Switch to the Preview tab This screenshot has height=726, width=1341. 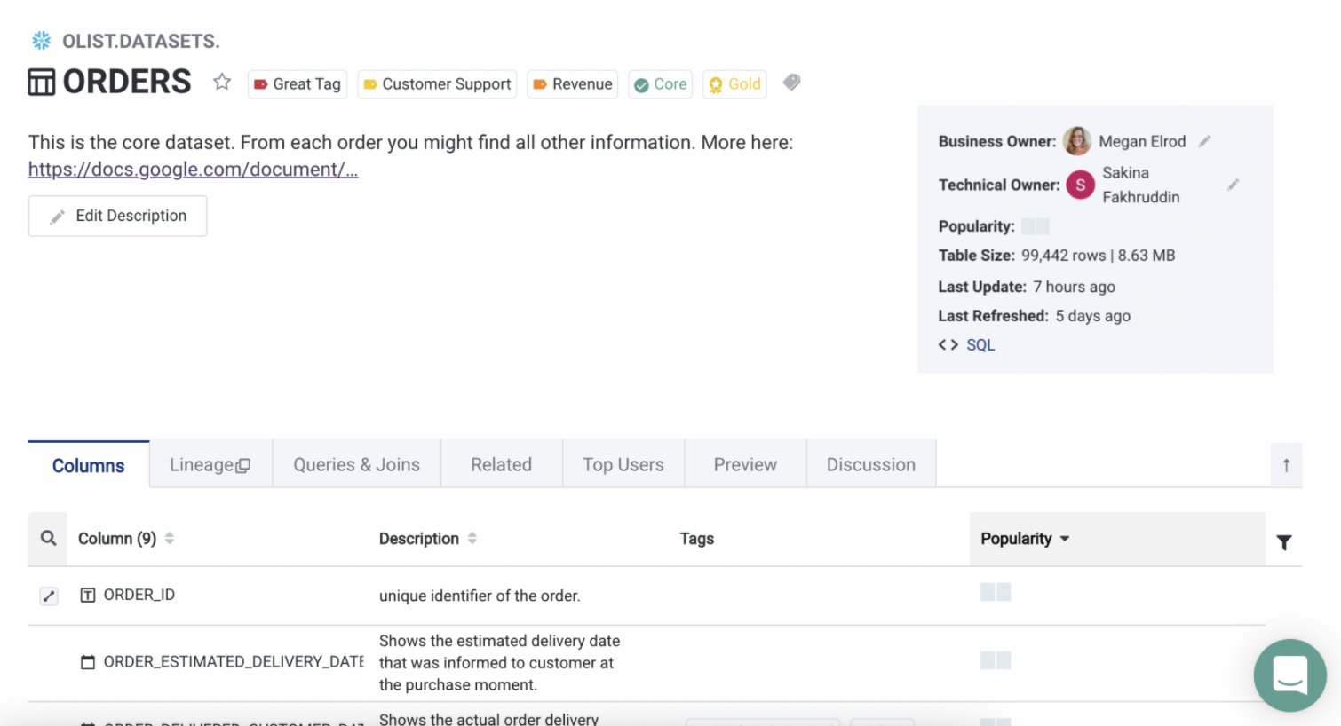(x=745, y=465)
